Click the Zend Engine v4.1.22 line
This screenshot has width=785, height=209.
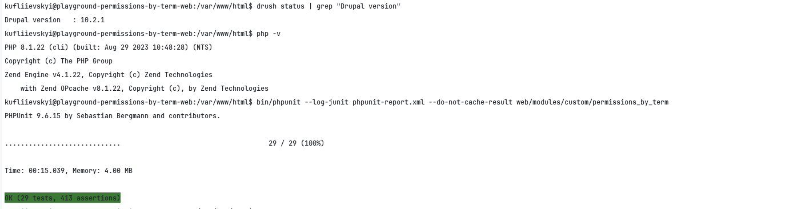[109, 75]
